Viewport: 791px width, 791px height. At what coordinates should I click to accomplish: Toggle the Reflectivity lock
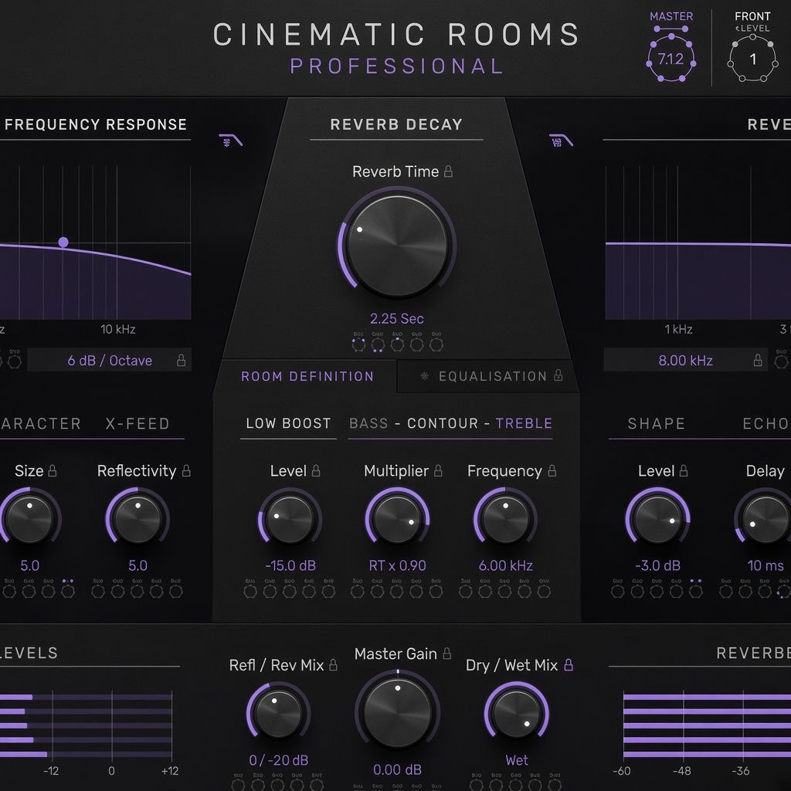[186, 470]
